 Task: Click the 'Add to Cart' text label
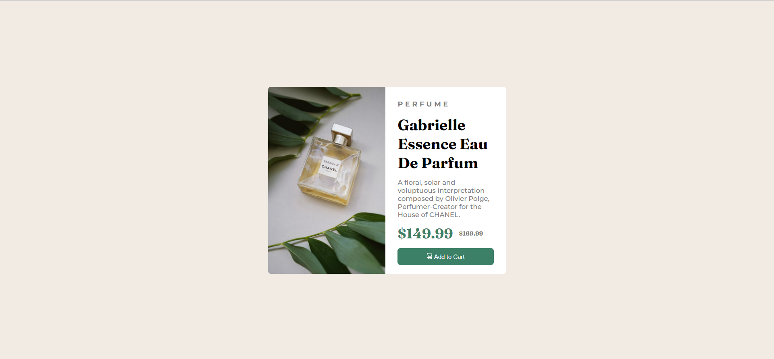click(449, 257)
